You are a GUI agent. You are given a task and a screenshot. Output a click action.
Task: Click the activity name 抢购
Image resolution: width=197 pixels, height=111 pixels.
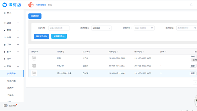click(x=59, y=58)
